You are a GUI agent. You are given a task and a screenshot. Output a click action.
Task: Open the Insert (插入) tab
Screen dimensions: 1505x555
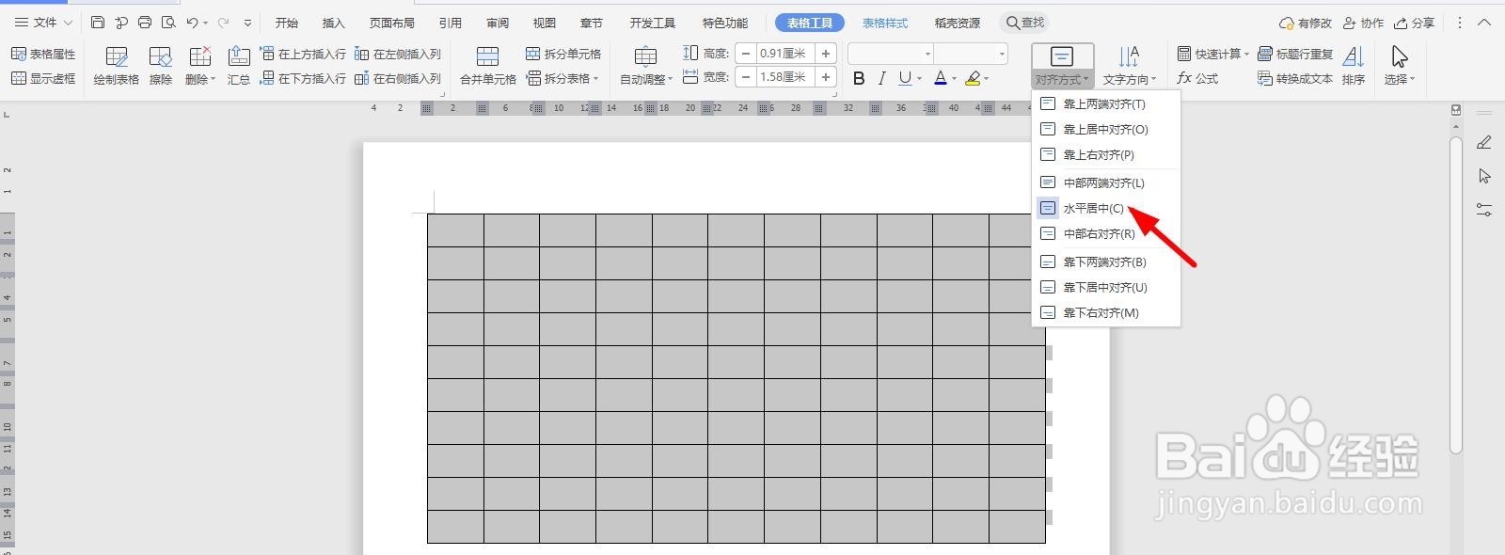click(333, 23)
